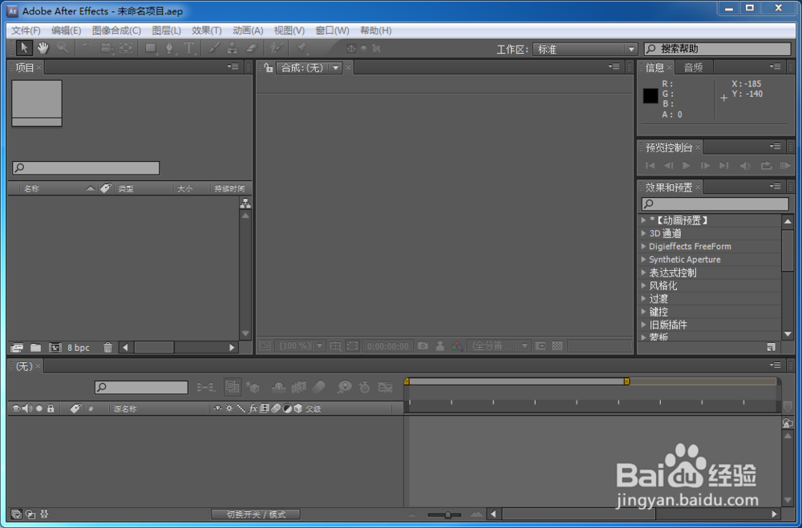This screenshot has width=802, height=528.
Task: Create a new composition from Project panel
Action: coord(55,348)
